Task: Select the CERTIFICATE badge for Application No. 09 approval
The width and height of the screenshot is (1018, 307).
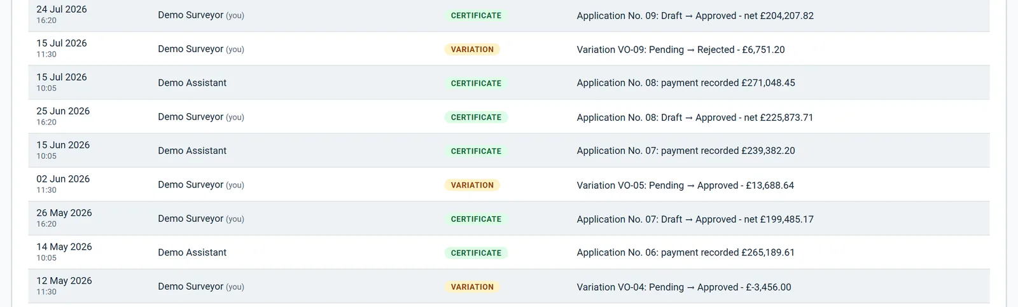Action: [x=476, y=15]
